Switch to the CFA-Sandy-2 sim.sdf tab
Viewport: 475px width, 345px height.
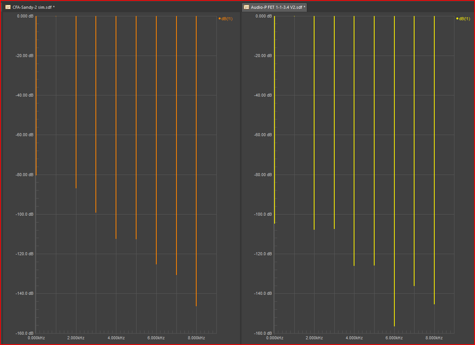tap(30, 7)
